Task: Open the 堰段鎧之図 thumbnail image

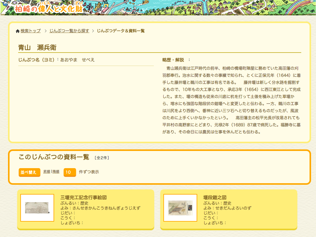Action: [180, 208]
